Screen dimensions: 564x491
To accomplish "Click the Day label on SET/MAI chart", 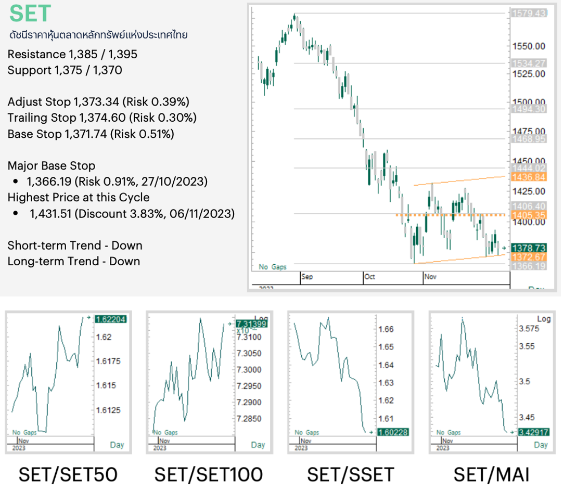I will coord(541,445).
